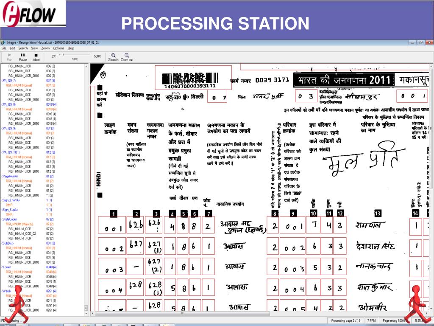Screen dimensions: 434x326
Task: Click the '7 PPM' status bar entry
Action: pyautogui.click(x=371, y=320)
